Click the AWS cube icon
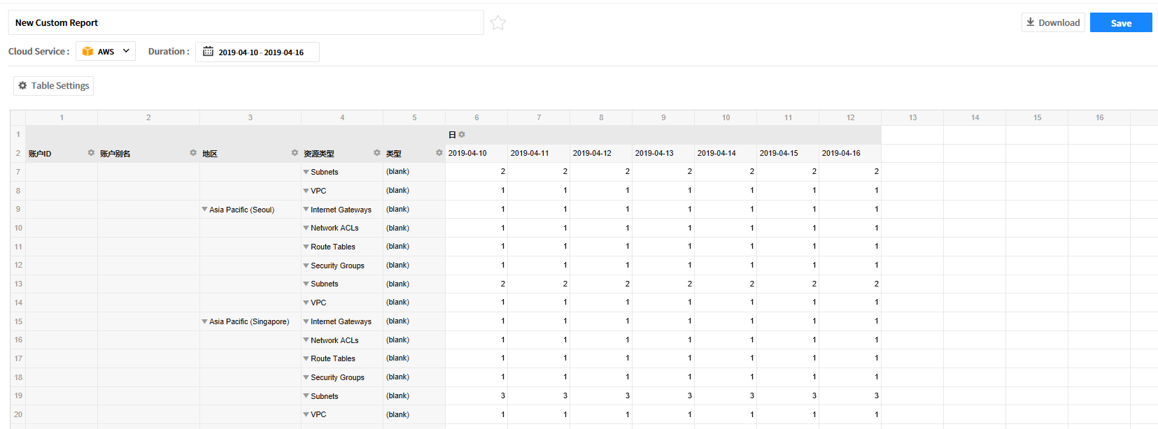This screenshot has width=1158, height=429. coord(87,52)
